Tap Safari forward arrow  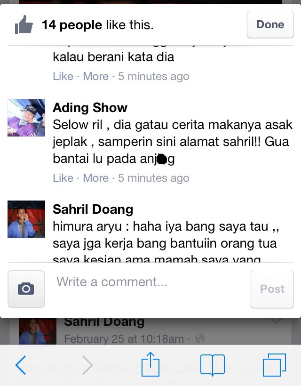coord(87,365)
